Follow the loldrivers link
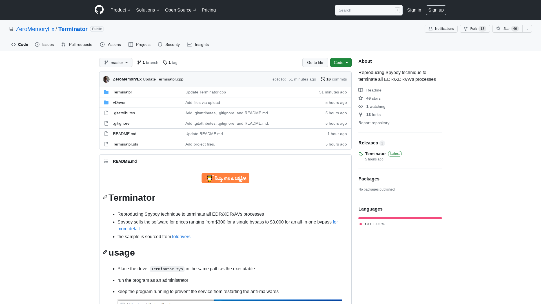This screenshot has width=541, height=304. [181, 237]
